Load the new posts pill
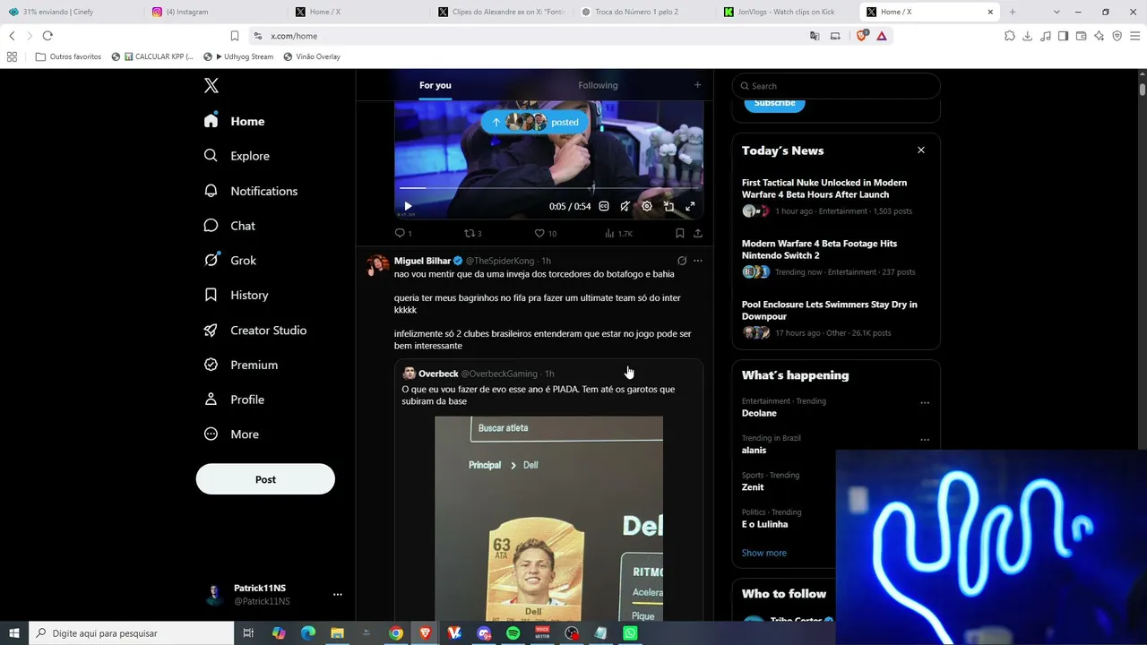The height and width of the screenshot is (645, 1147). (x=535, y=122)
